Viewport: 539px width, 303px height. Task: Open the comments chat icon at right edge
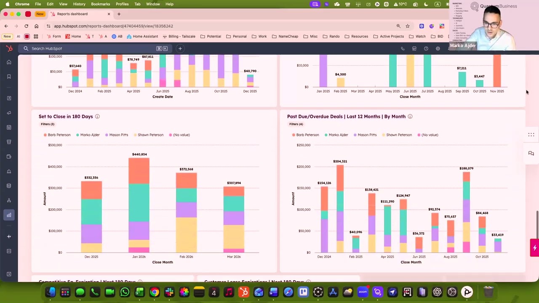click(x=531, y=154)
